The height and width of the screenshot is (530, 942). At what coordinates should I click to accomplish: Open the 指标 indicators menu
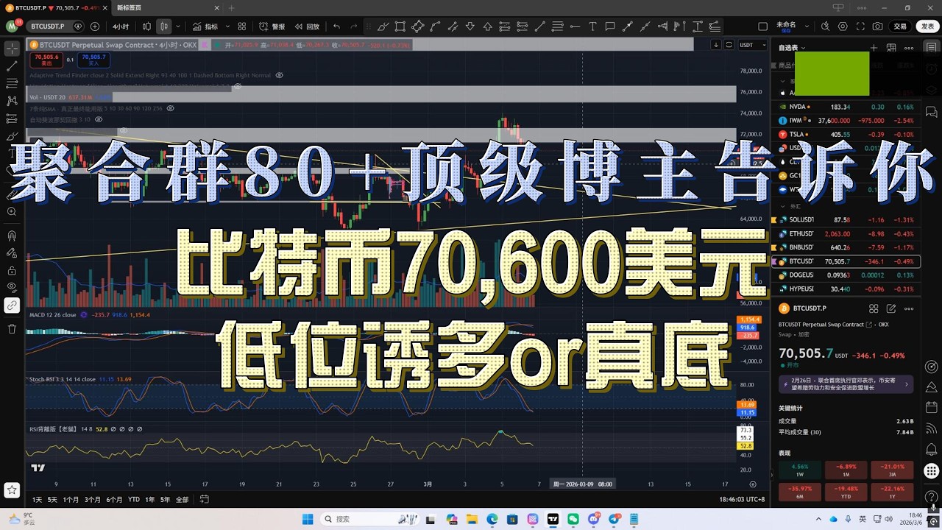coord(205,26)
